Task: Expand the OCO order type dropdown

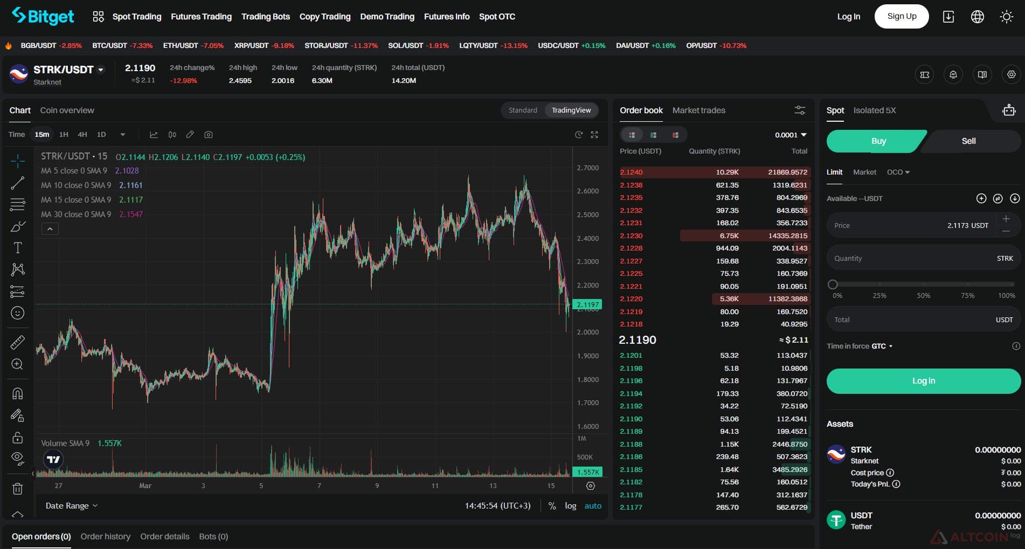Action: coord(898,172)
